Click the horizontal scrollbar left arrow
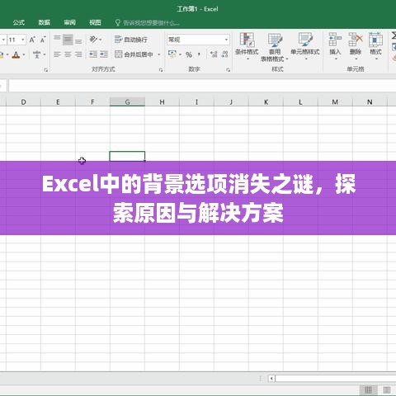This screenshot has height=396, width=396. 271,379
